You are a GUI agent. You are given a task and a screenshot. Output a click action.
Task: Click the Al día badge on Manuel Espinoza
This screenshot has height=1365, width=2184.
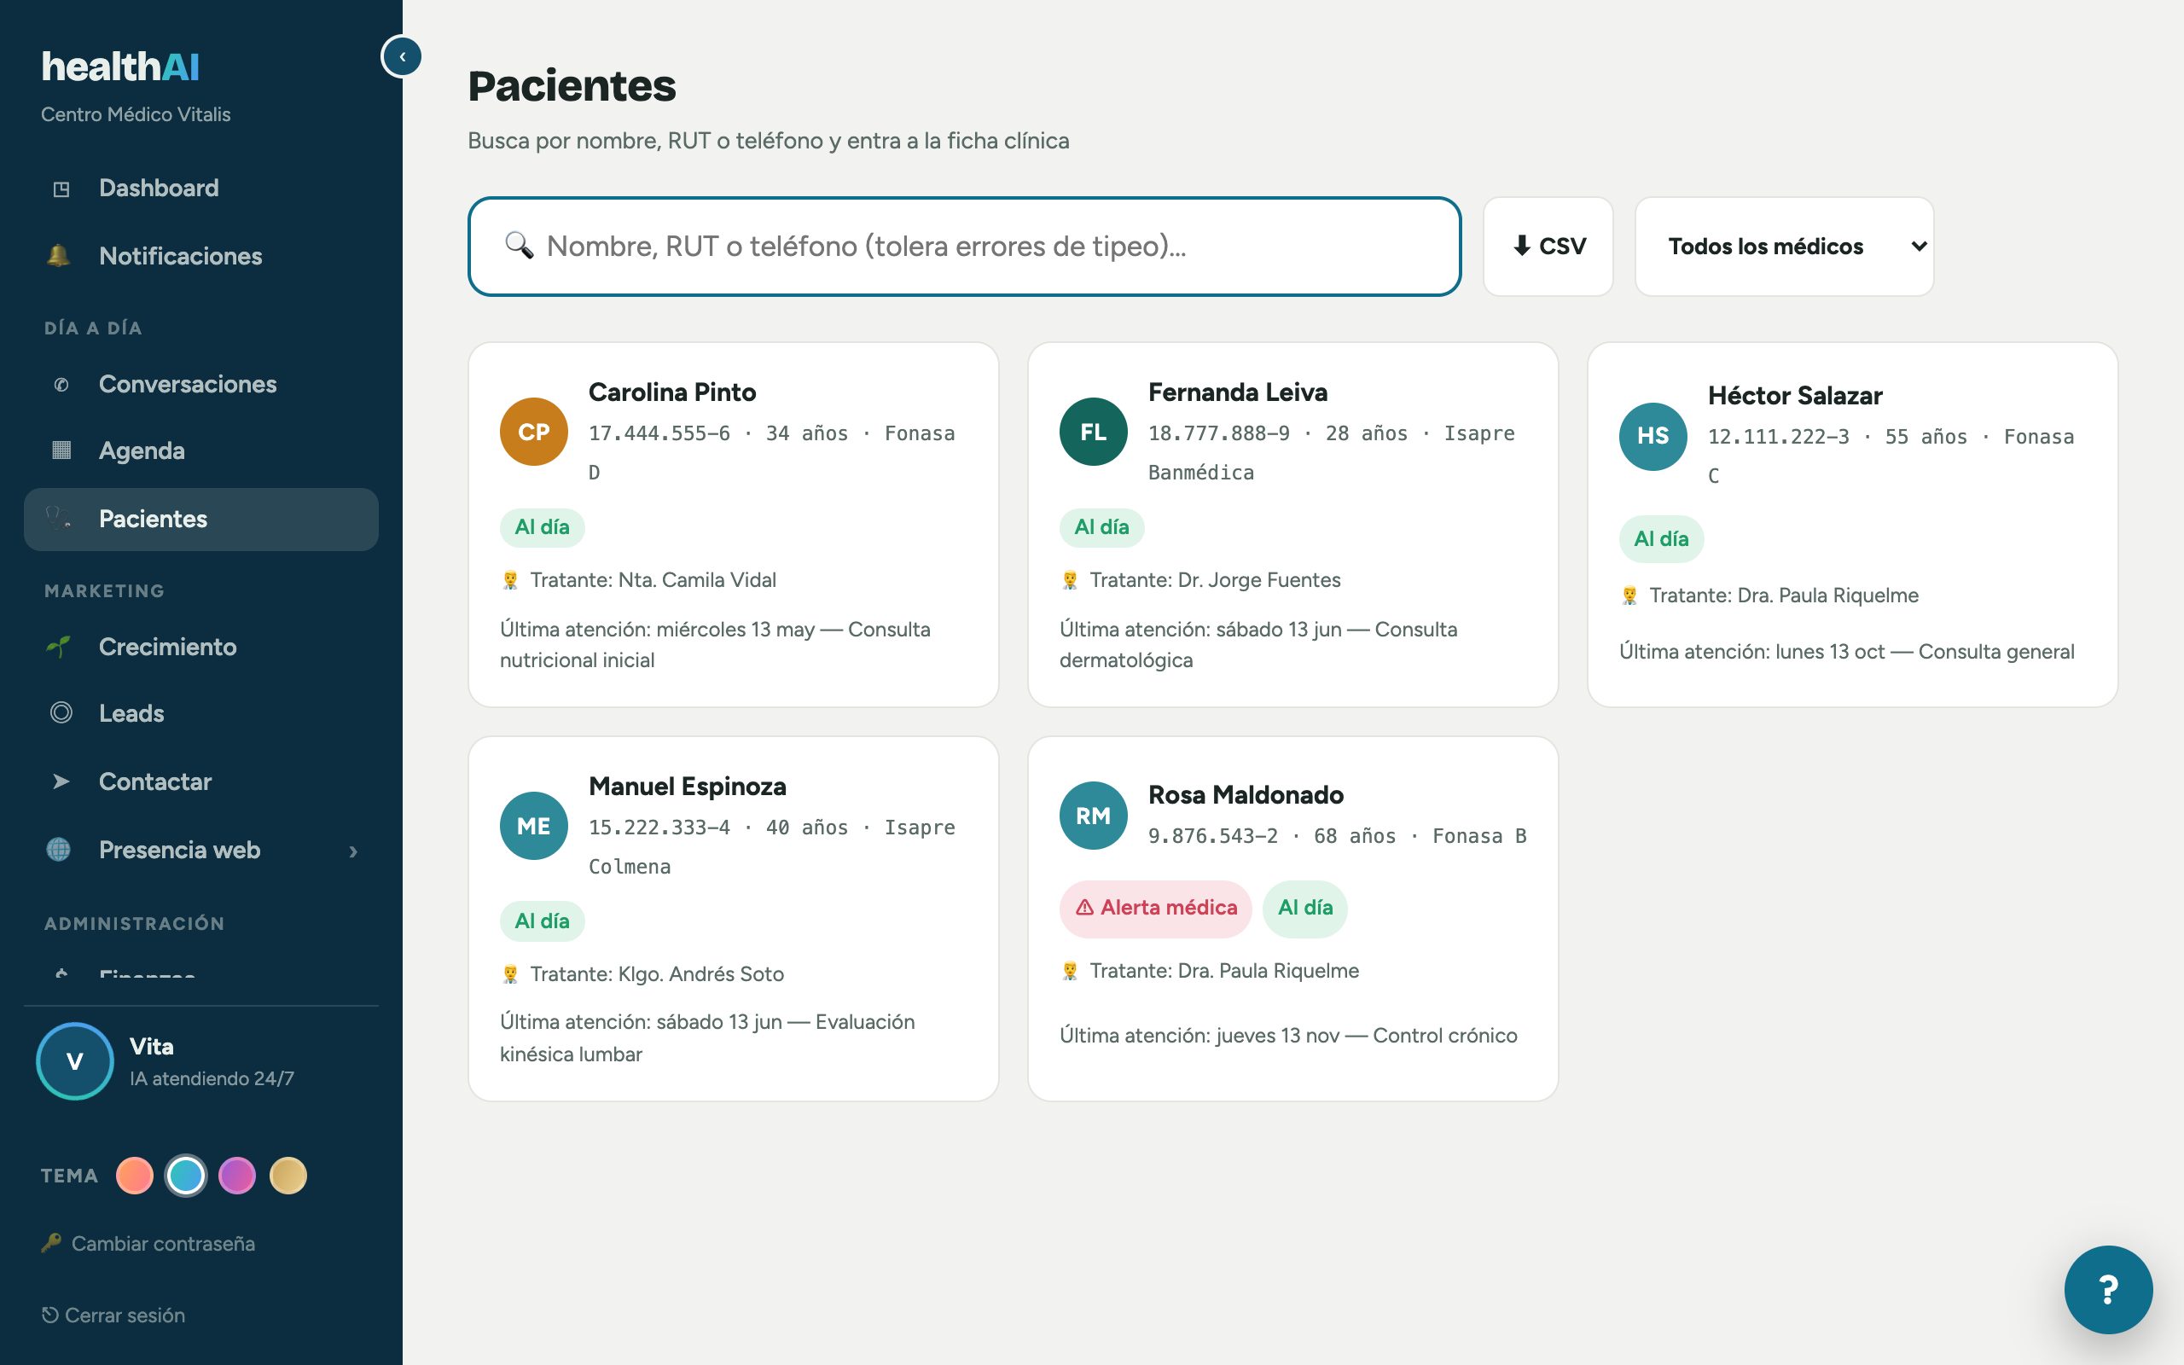coord(542,921)
